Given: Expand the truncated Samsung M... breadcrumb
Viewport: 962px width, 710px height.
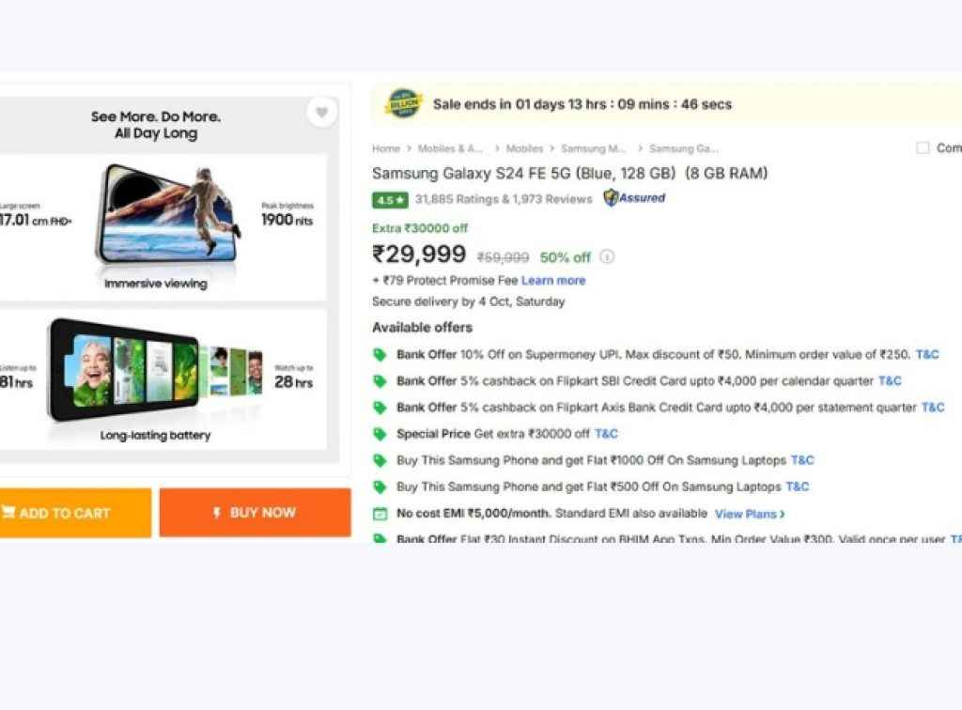Looking at the screenshot, I should pos(593,147).
